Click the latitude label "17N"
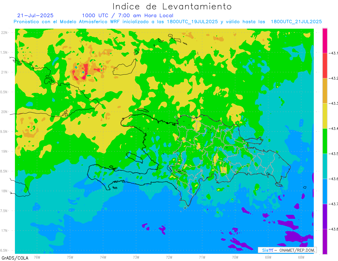This screenshot has height=261, width=338. 5,231
